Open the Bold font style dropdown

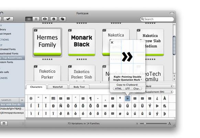(159, 86)
